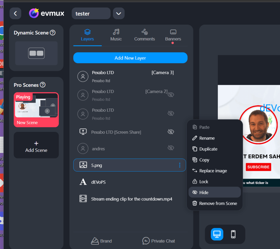Show the hidden Screen Share layer
Screen dimensions: 280x249
pos(171,132)
